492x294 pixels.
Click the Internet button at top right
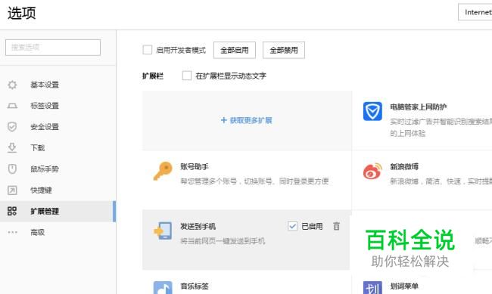click(475, 12)
